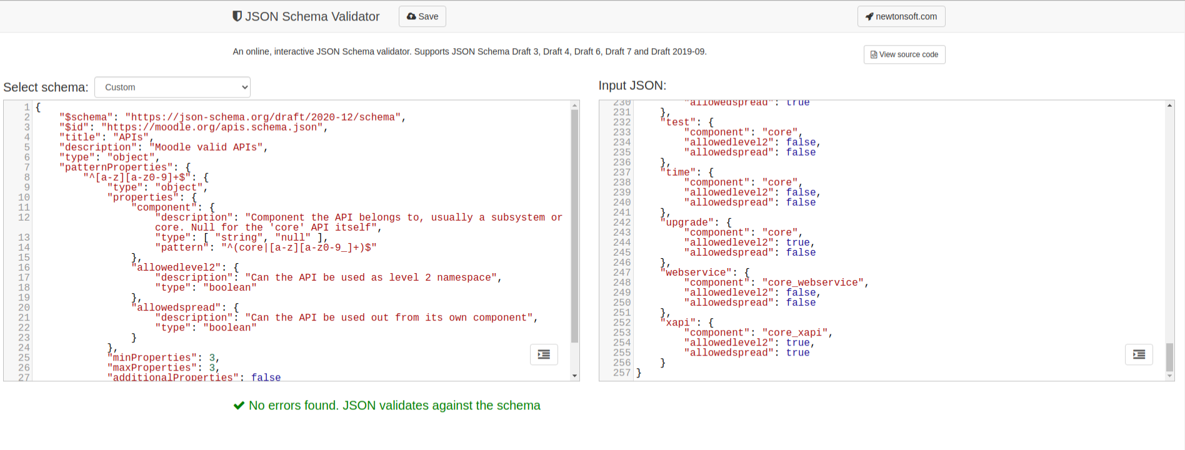Click the "minProperties": 3 line

pos(163,358)
